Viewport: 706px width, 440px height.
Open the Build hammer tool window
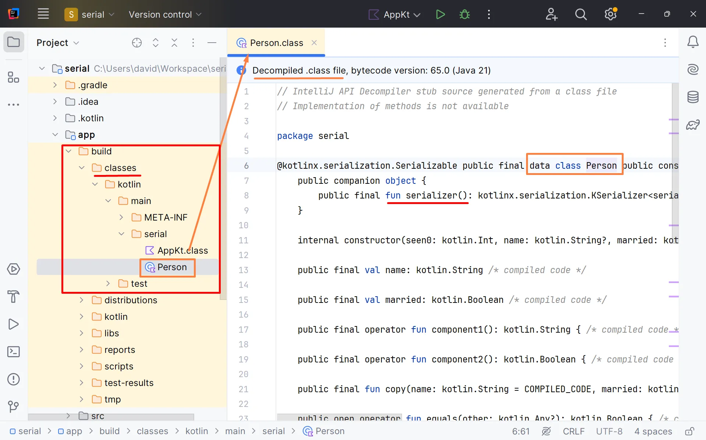[x=14, y=296]
